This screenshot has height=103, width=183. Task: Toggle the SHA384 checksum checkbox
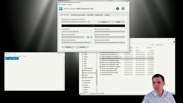point(95,35)
